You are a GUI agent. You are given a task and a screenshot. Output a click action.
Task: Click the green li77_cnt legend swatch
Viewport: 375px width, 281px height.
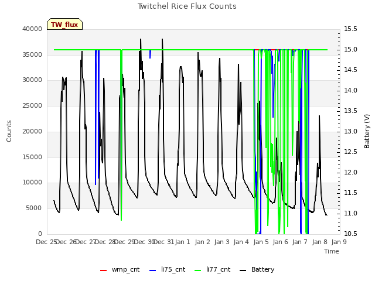(198, 270)
